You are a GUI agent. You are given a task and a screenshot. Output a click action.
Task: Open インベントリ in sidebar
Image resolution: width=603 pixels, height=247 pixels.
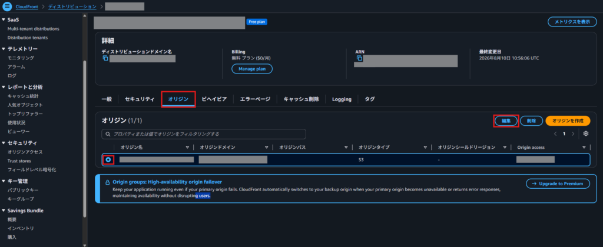(21, 229)
